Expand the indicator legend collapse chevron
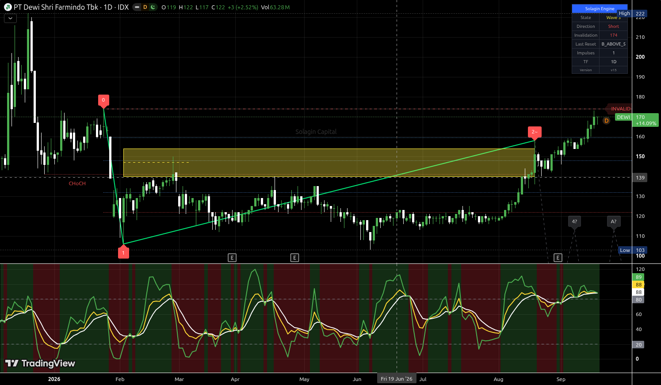 pos(10,19)
